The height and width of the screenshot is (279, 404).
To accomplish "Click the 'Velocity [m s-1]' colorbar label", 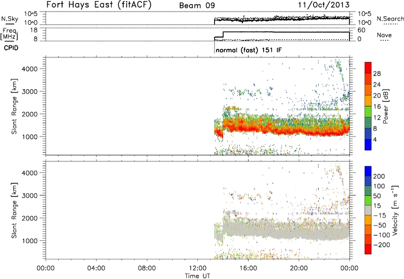I will (395, 210).
